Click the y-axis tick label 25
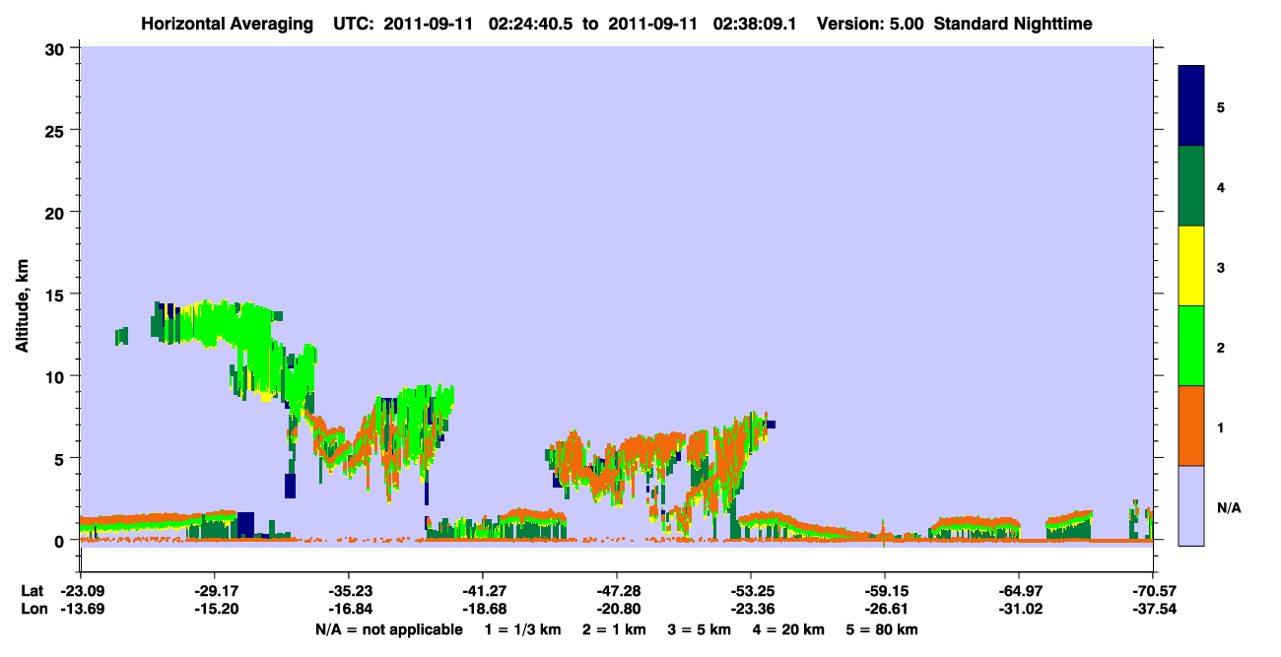The height and width of the screenshot is (657, 1281). pos(57,130)
